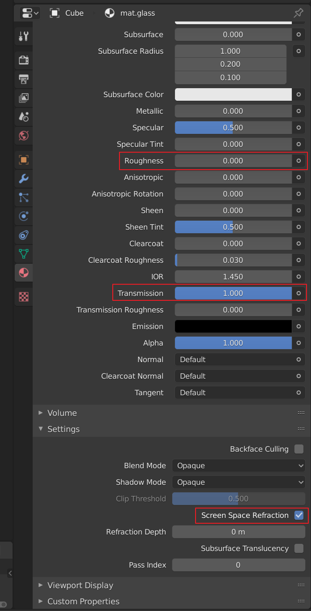Click socket dot next to IOR
311x611 pixels.
[298, 277]
